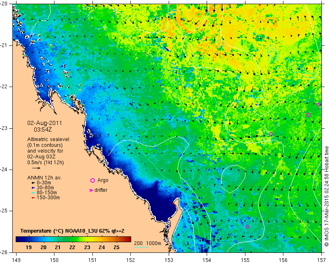Click the '1000m' isobath depth label
The width and height of the screenshot is (330, 264).
(153, 243)
